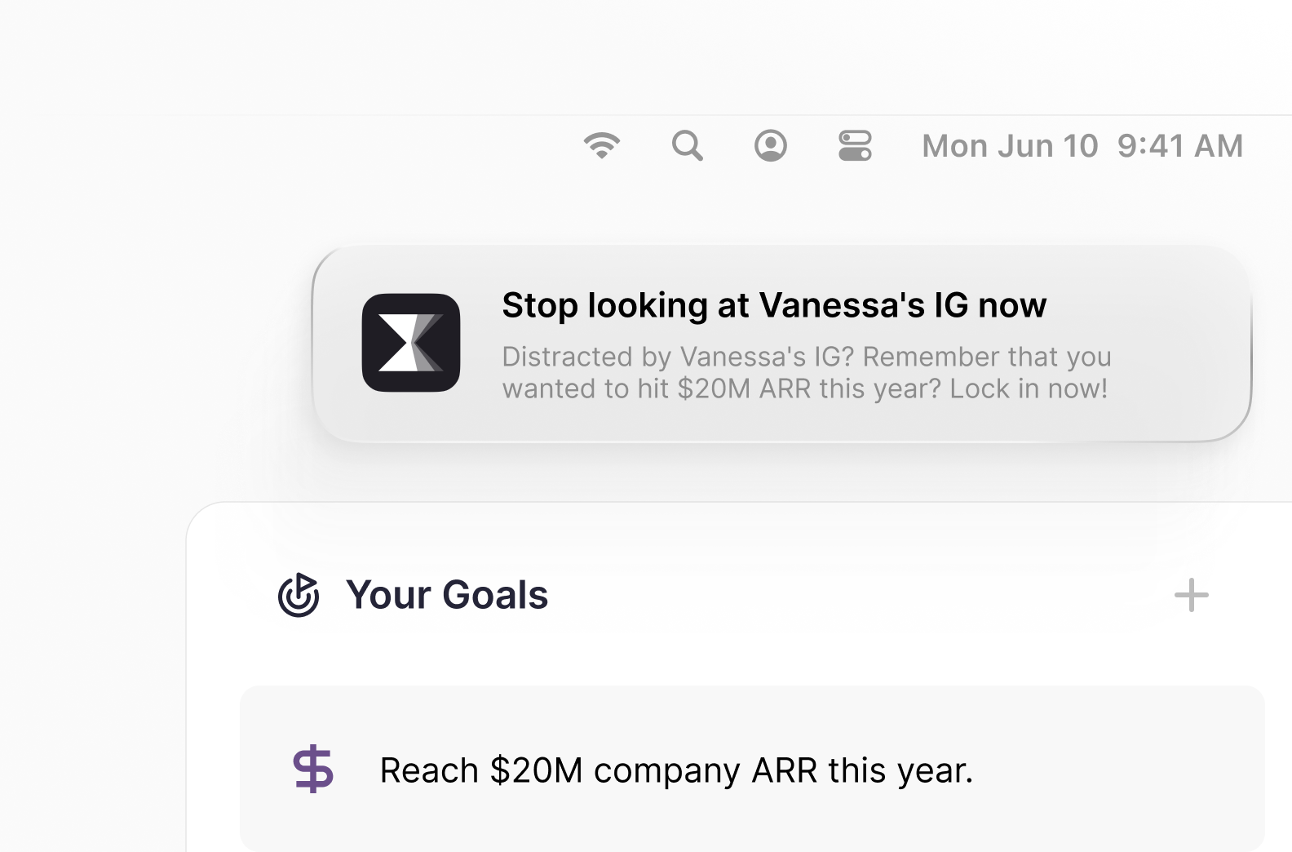Click the 9:41 AM clock time

click(x=1180, y=146)
